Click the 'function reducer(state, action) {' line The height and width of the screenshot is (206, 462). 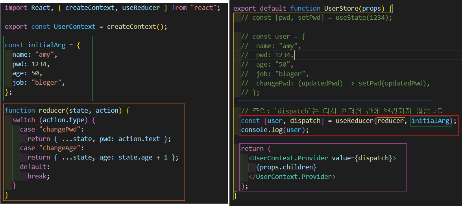click(x=67, y=111)
